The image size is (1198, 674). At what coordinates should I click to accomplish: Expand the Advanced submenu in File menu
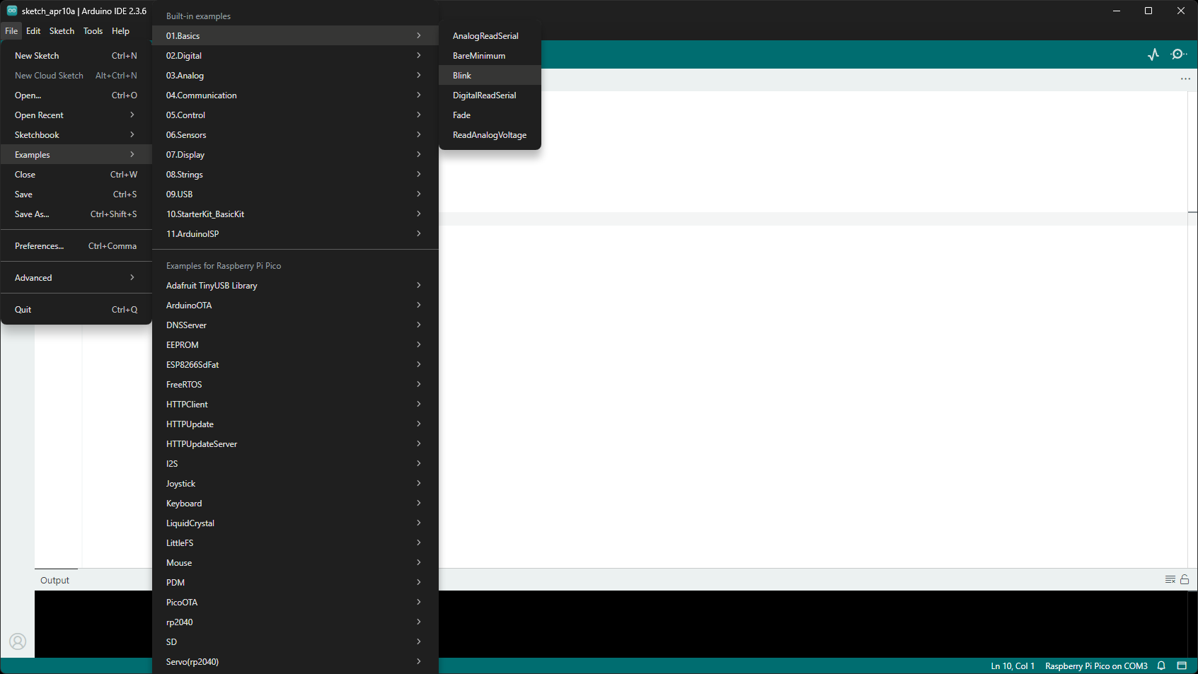(76, 278)
